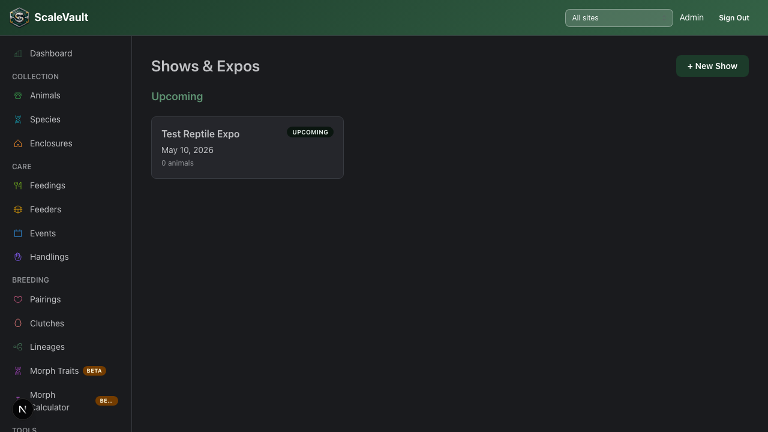Open the Pairings page
This screenshot has height=432, width=768.
point(65,299)
